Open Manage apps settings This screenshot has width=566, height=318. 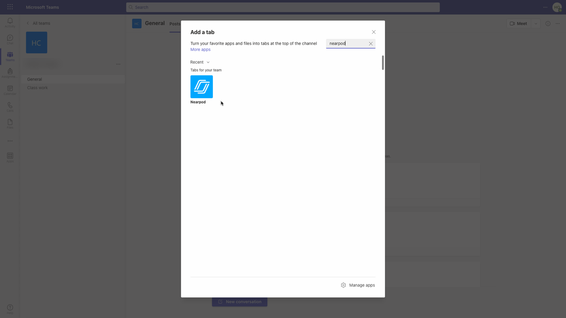click(358, 285)
